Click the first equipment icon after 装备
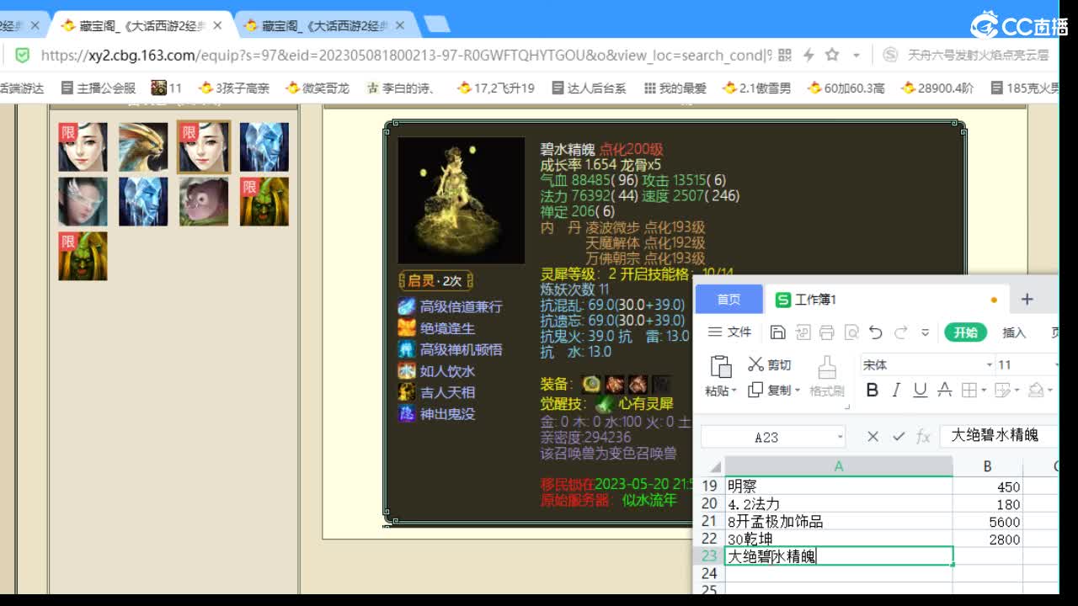Viewport: 1078px width, 606px height. [592, 384]
